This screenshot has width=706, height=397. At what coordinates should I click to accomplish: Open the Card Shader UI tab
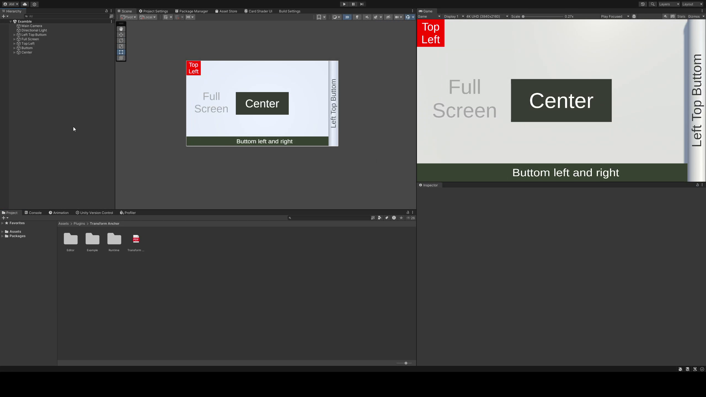(258, 11)
